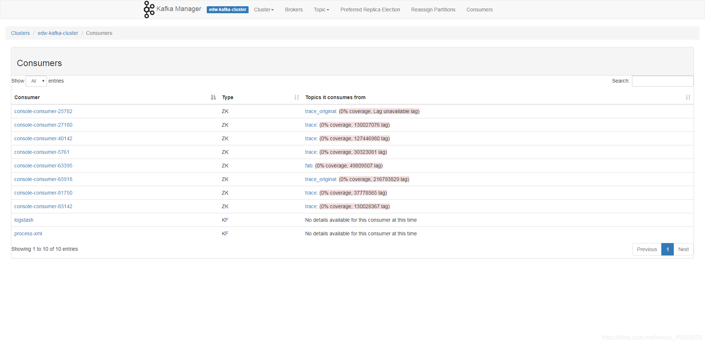
Task: Open the process-xml consumer
Action: 28,233
